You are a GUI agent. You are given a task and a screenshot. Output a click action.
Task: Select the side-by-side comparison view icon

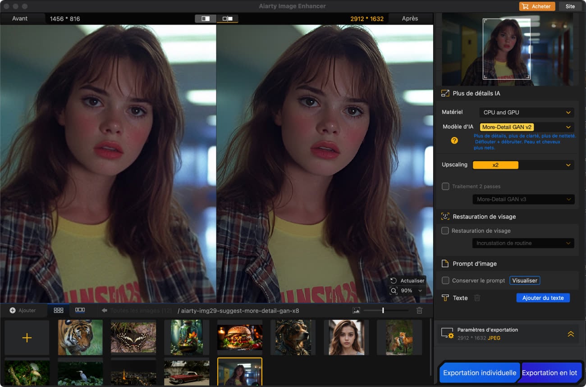(228, 18)
